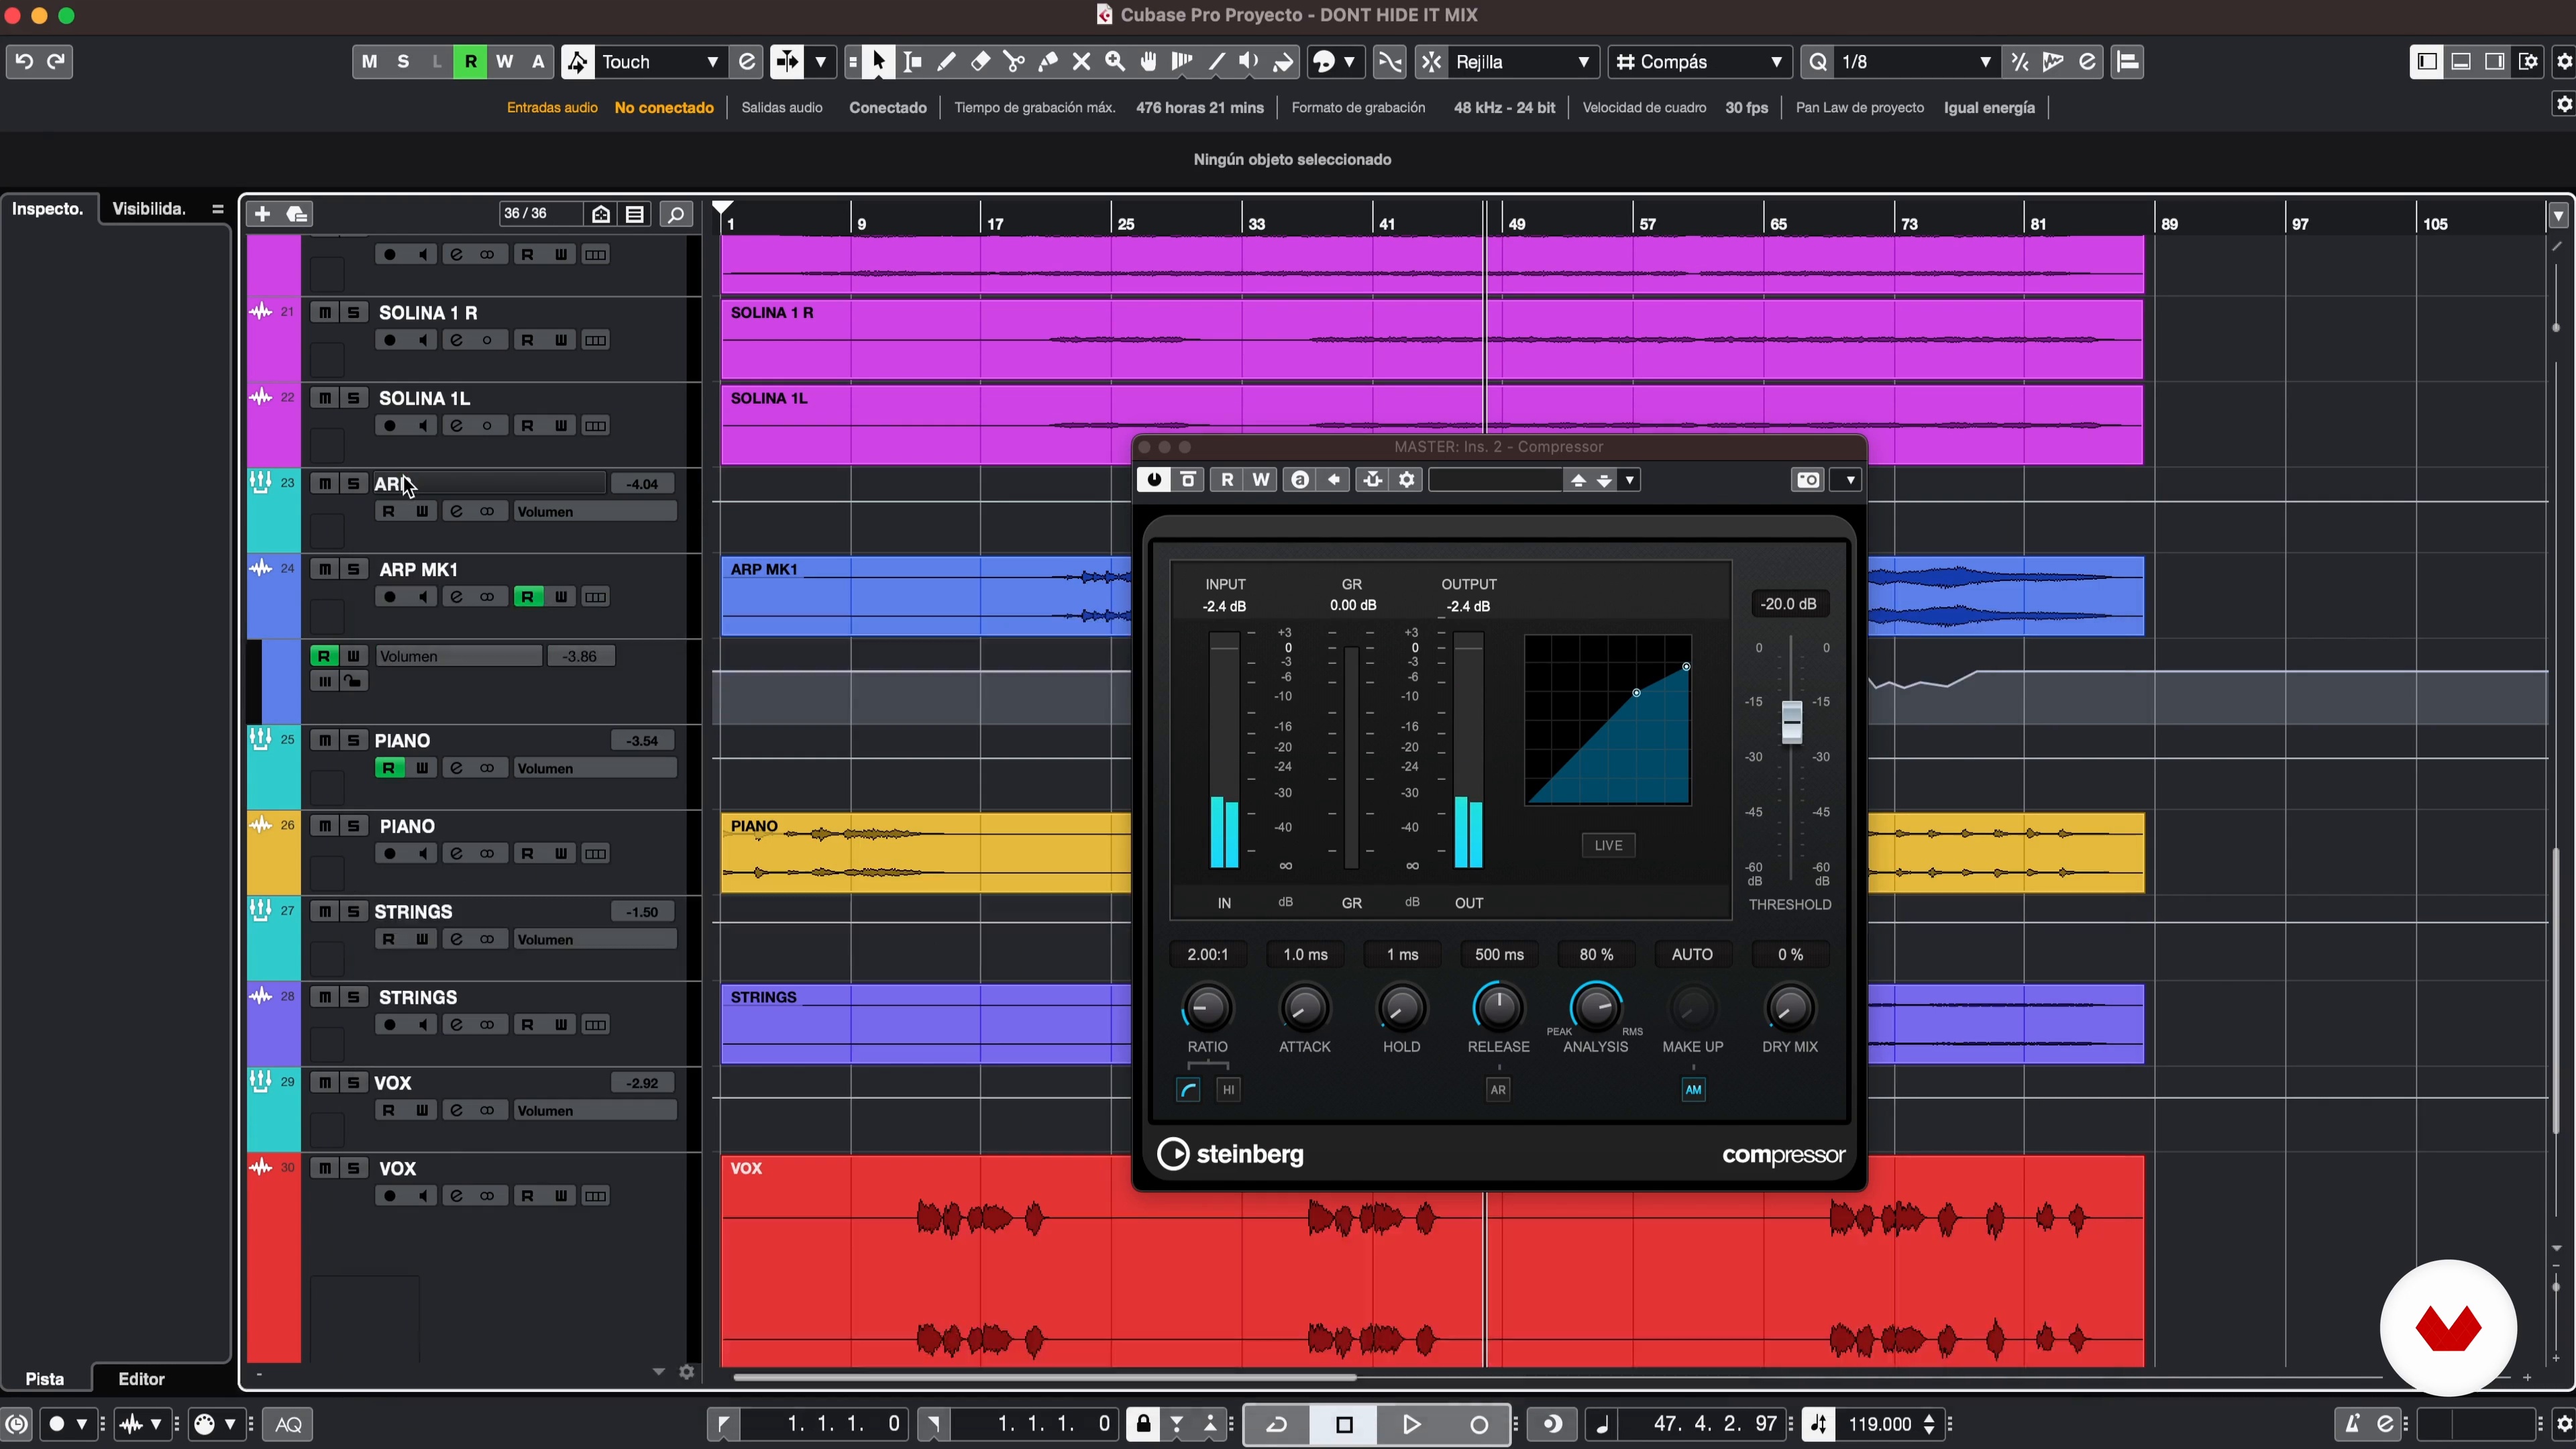The height and width of the screenshot is (1449, 2576).
Task: Click the Record transport button
Action: pyautogui.click(x=1479, y=1424)
